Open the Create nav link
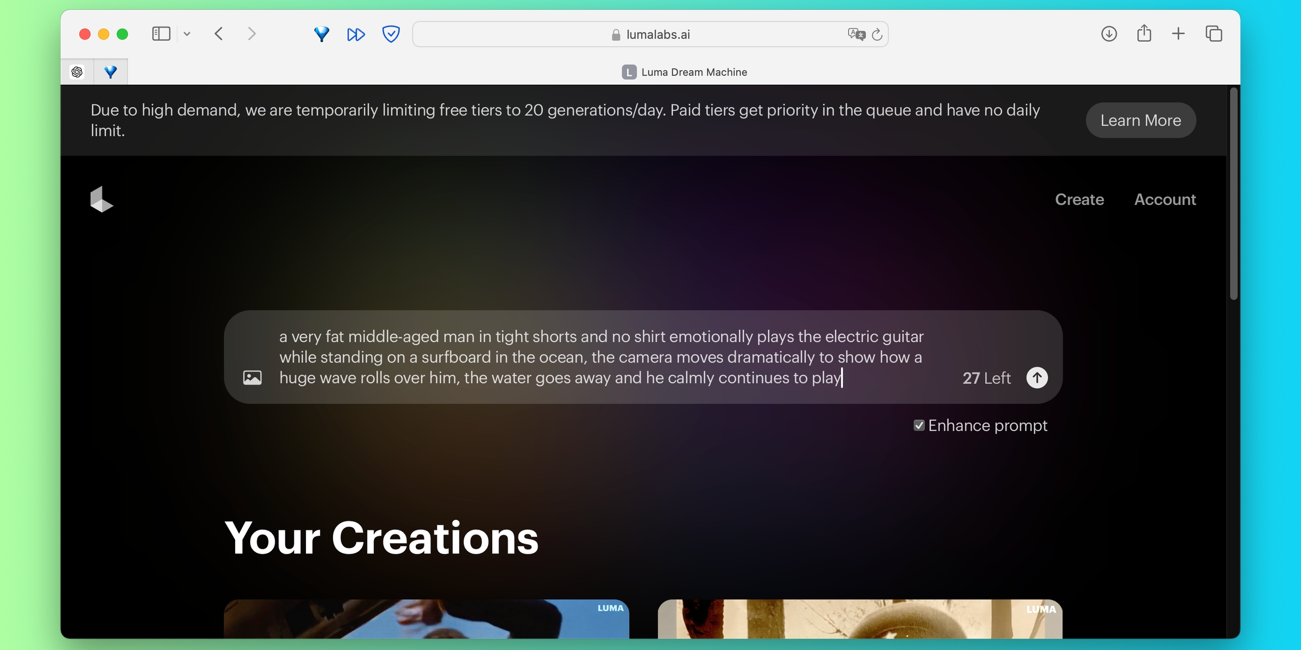The height and width of the screenshot is (650, 1301). point(1079,200)
